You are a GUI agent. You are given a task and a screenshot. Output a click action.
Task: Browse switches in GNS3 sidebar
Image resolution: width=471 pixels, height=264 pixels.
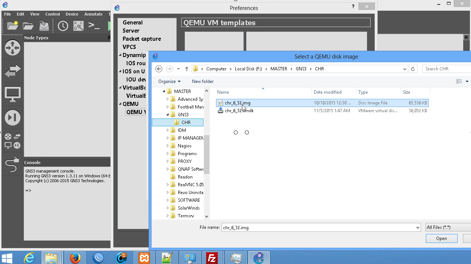[x=12, y=71]
